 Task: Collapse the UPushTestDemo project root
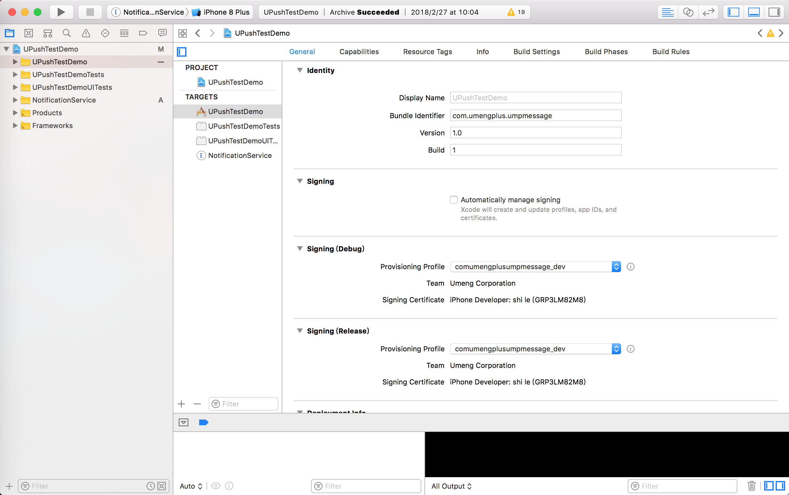pos(6,49)
